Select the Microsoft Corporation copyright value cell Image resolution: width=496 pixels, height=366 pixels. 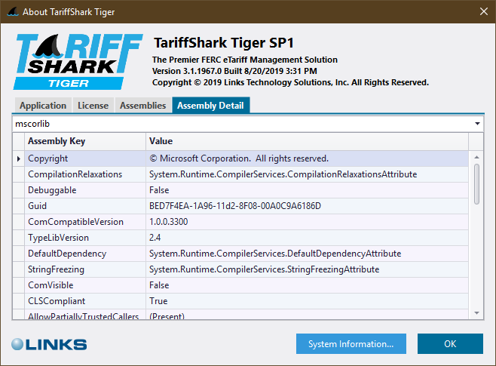[307, 158]
